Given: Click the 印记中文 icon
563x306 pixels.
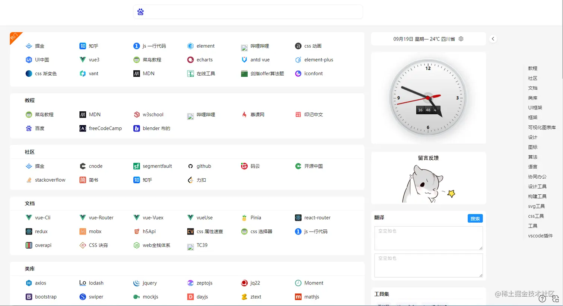Looking at the screenshot, I should [298, 114].
